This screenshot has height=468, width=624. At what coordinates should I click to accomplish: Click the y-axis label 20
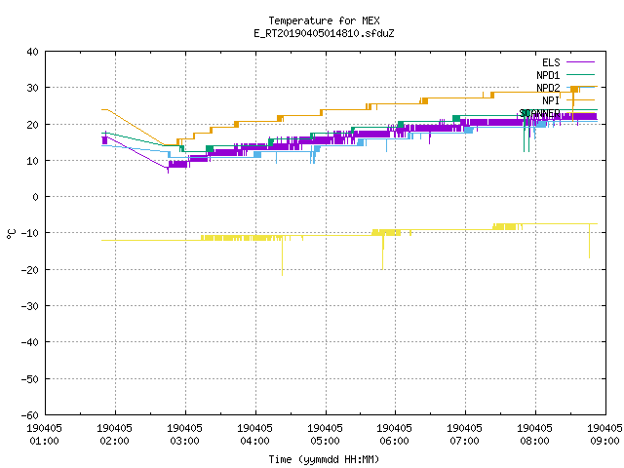(32, 125)
